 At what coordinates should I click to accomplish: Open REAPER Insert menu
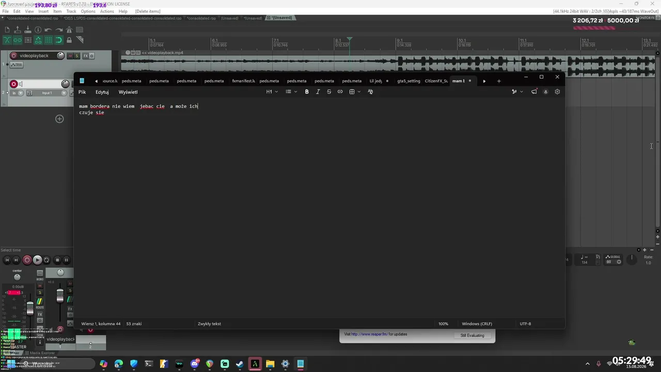(x=43, y=11)
